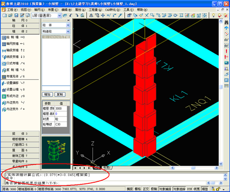This screenshot has height=192, width=230.
Task: Open the CAD转化 menu
Action: pyautogui.click(x=112, y=10)
